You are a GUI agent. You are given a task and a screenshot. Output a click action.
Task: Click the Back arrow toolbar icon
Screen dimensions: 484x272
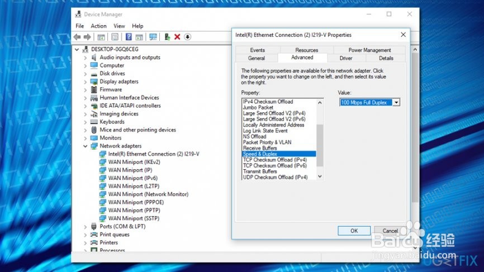[77, 37]
